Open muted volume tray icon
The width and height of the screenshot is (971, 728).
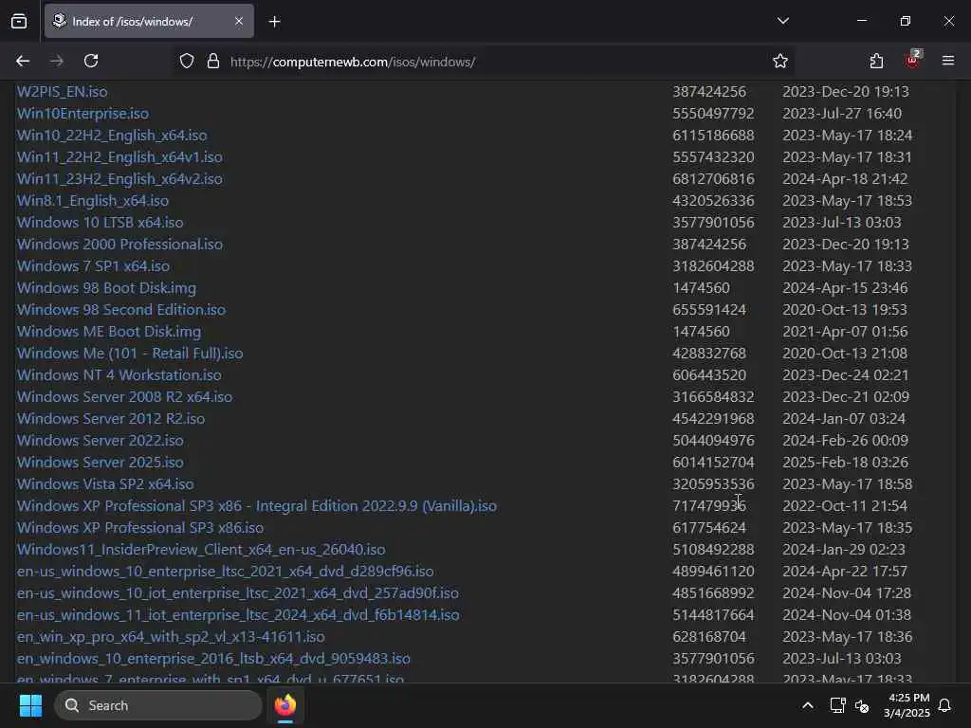(x=861, y=705)
